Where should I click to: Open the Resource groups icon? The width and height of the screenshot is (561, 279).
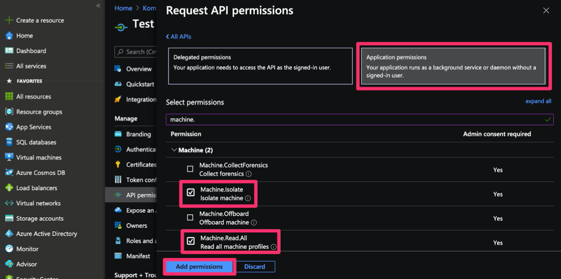tap(9, 111)
